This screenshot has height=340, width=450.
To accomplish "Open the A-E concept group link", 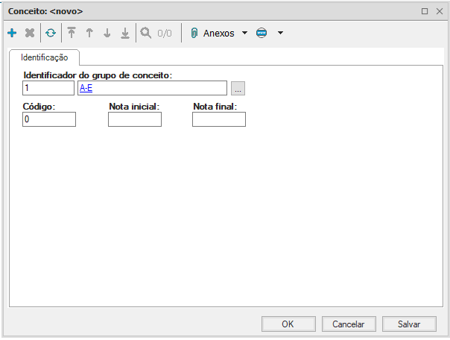I will 85,89.
